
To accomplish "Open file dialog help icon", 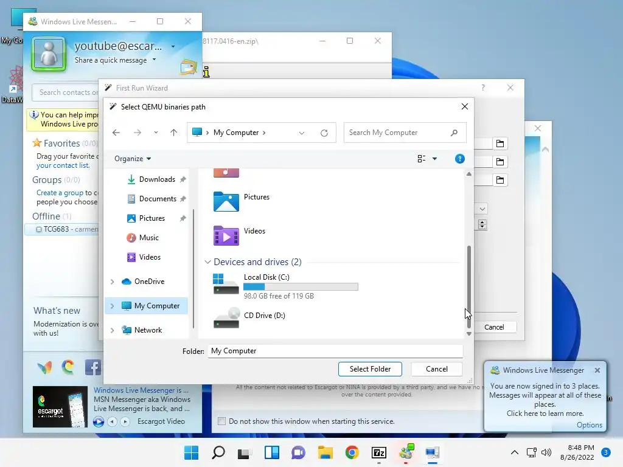I will coord(460,159).
